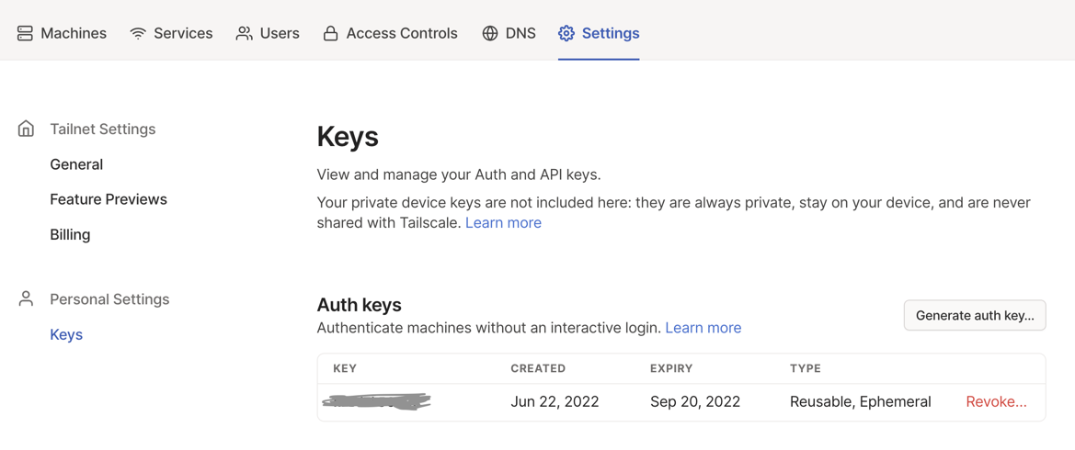This screenshot has width=1075, height=450.
Task: Click the Personal Settings person icon
Action: pyautogui.click(x=26, y=299)
